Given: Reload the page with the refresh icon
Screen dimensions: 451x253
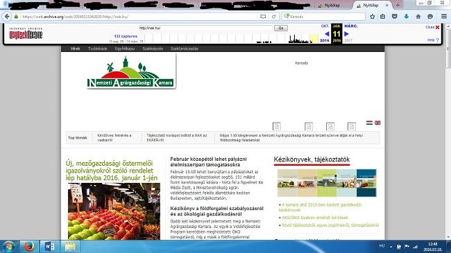Looking at the screenshot, I should point(274,17).
